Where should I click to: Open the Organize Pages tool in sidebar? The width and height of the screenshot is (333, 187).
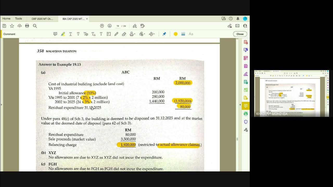click(x=246, y=58)
